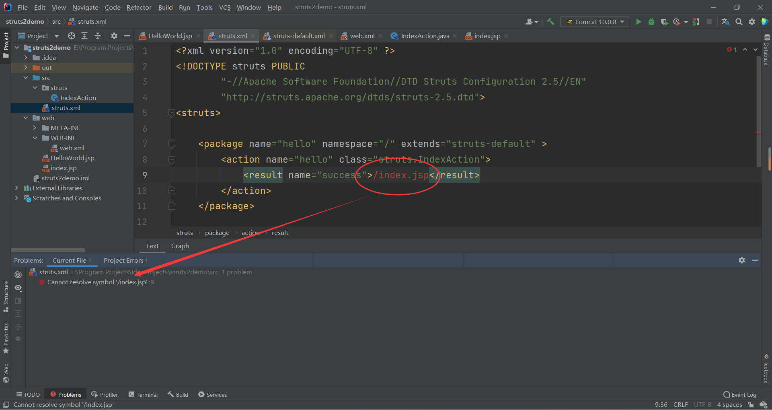Open the leetcode side panel
The height and width of the screenshot is (410, 772).
click(x=766, y=369)
